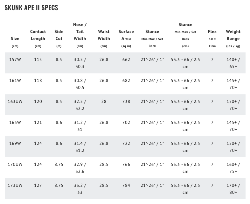The height and width of the screenshot is (204, 250).
Task: Click the 173UW size cell
Action: point(15,185)
